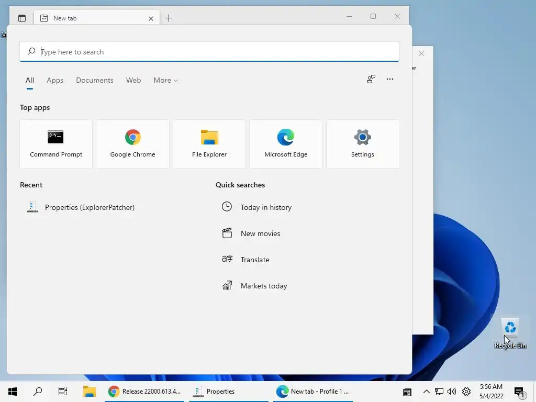Viewport: 536px width, 402px height.
Task: Add a new tab in Edge window
Action: point(169,18)
